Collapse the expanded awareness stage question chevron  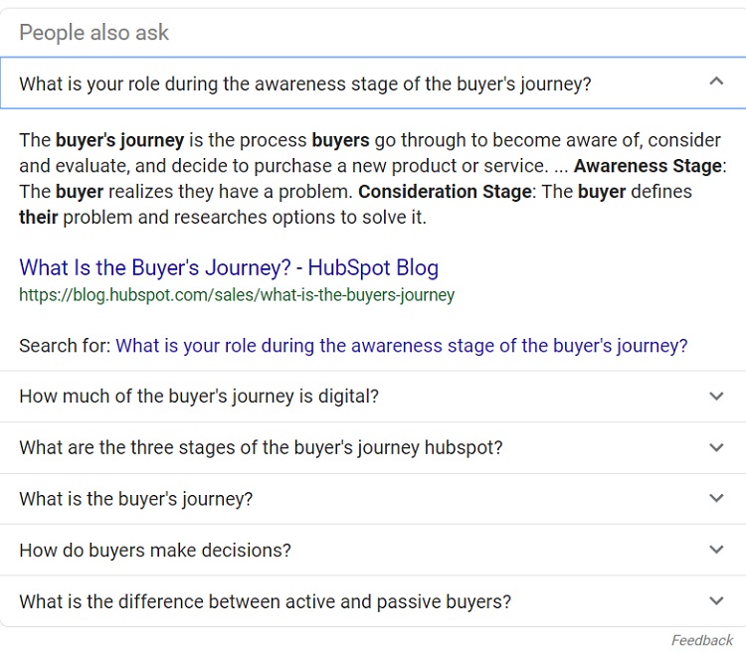tap(716, 82)
